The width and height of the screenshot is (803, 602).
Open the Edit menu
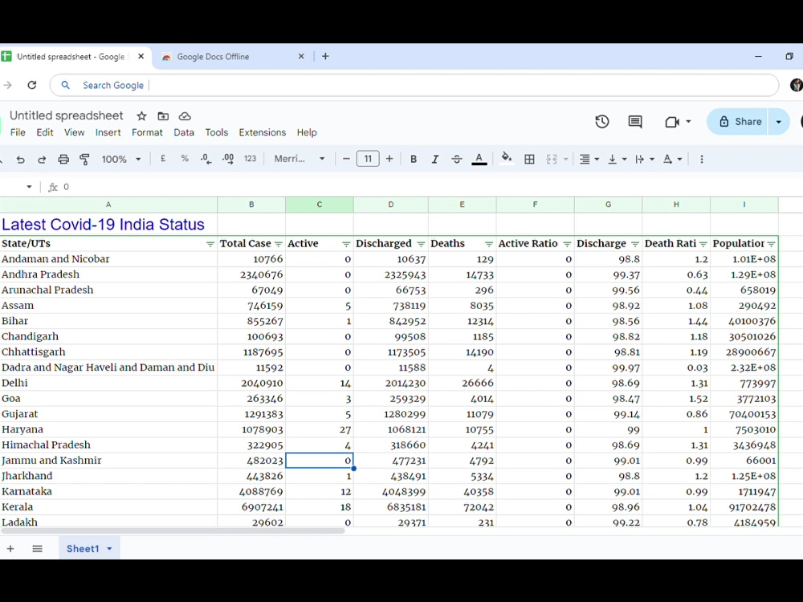point(44,132)
